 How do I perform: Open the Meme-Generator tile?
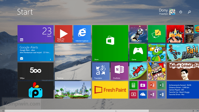tap(183, 71)
